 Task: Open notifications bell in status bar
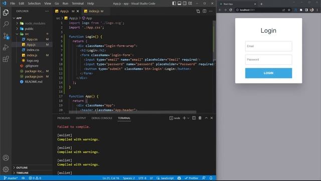[x=211, y=178]
